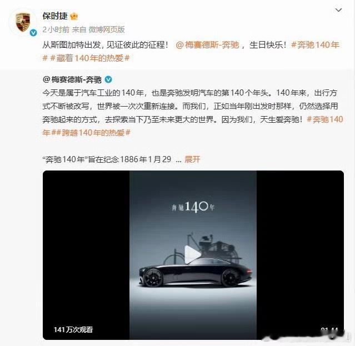Viewport: 355px width, 346px height.
Task: Click the gold crown member icon beside 保时捷
Action: (x=74, y=16)
